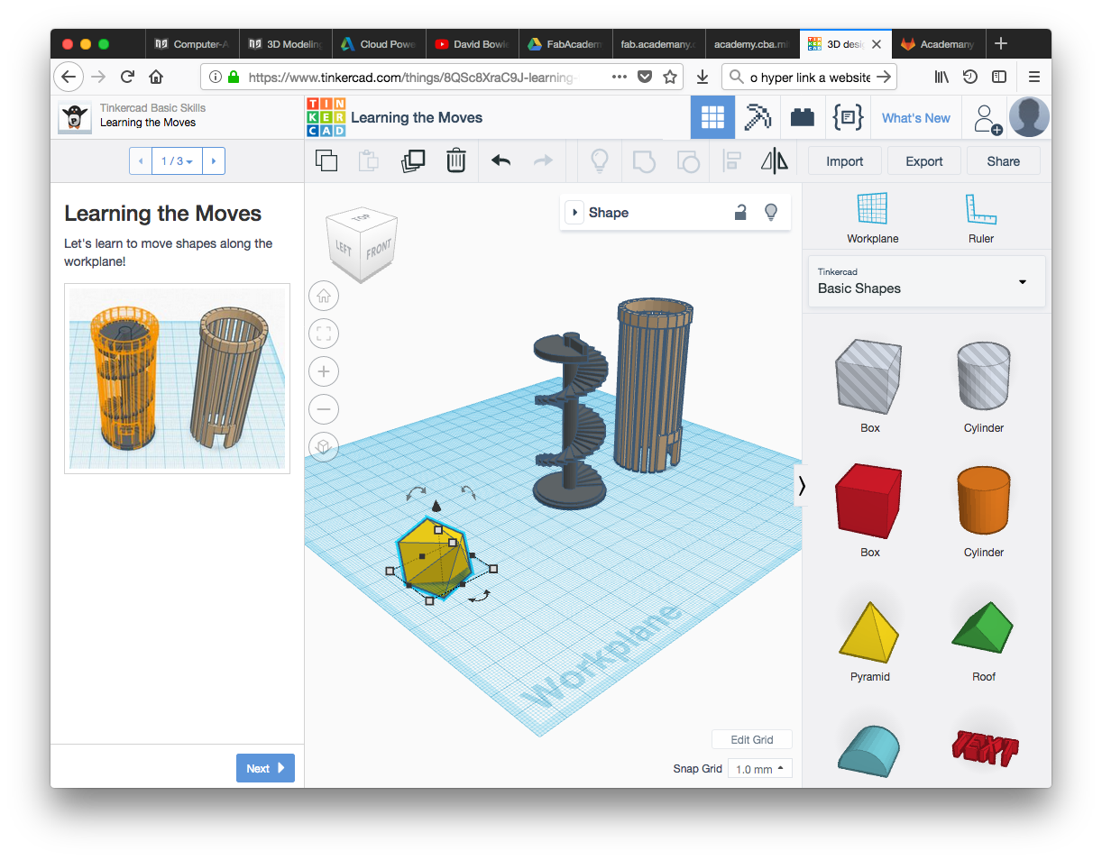Click the Ungroup shapes icon

pos(687,161)
